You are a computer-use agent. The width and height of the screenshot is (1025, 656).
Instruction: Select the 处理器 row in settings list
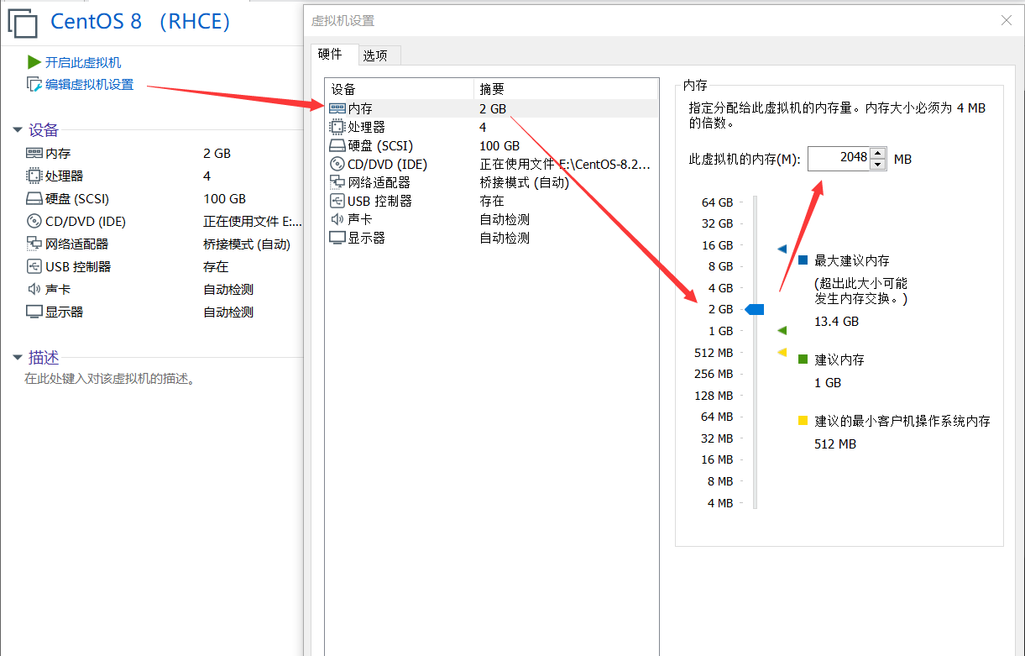point(492,127)
